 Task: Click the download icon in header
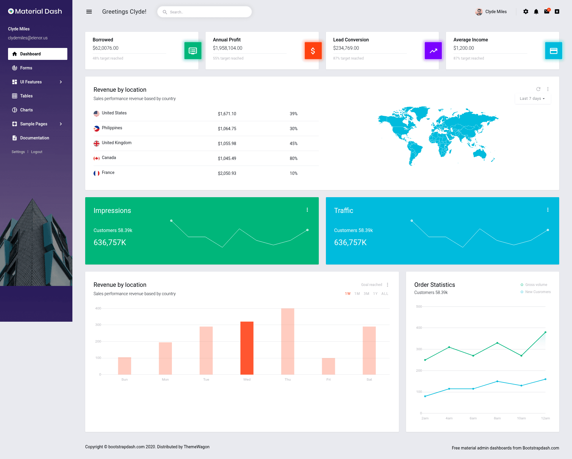coord(557,12)
